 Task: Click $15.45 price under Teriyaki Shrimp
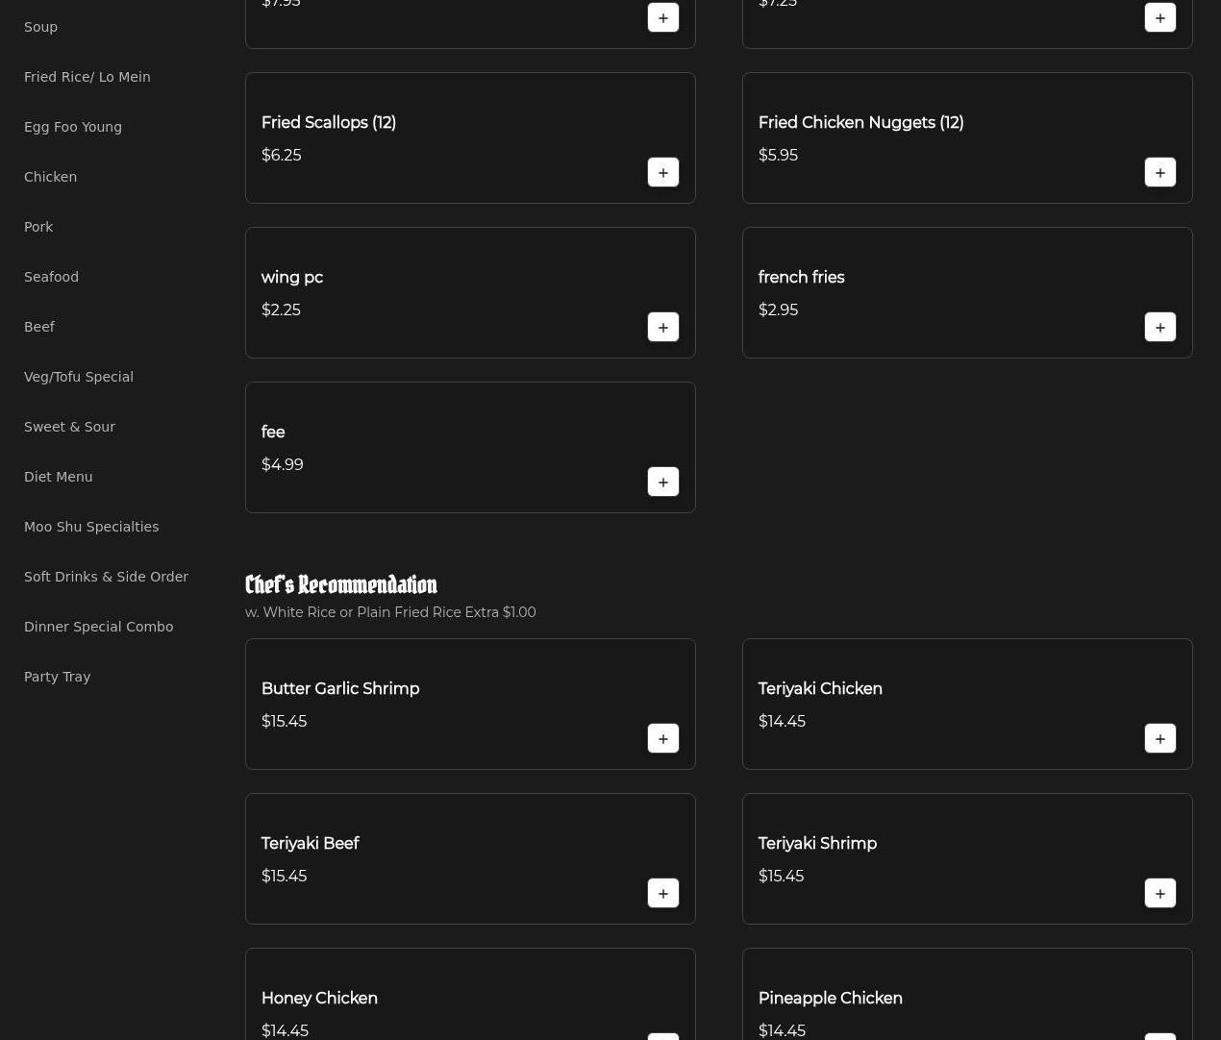[781, 876]
